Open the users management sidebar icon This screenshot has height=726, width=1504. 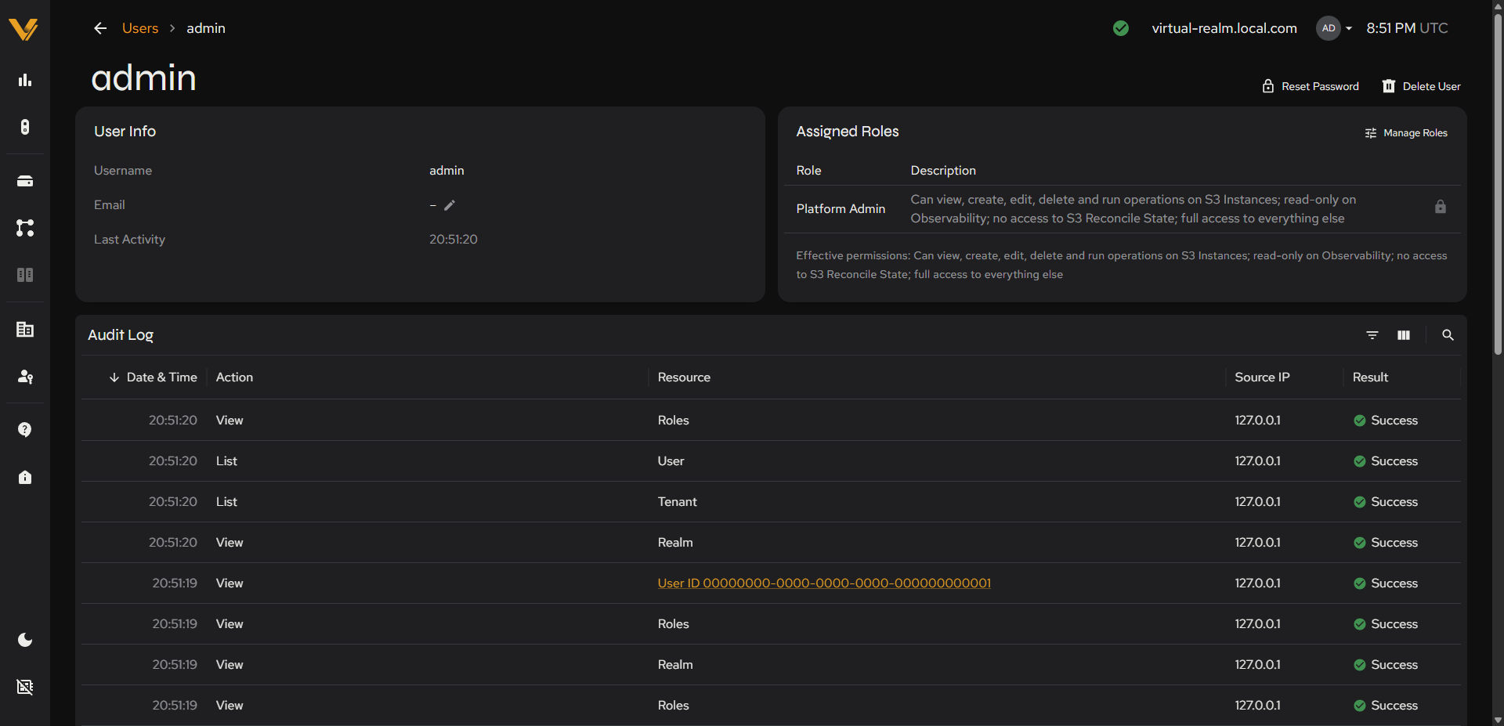pyautogui.click(x=25, y=377)
